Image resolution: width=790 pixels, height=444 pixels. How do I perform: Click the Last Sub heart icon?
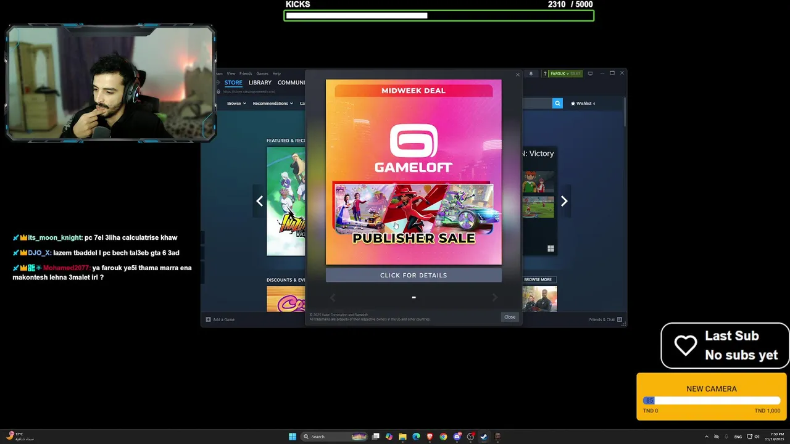[685, 345]
